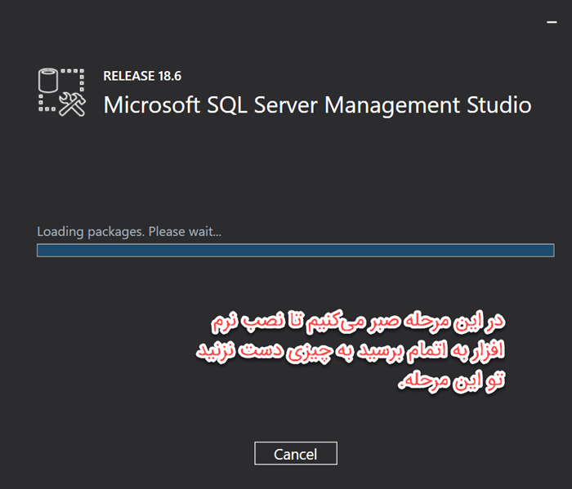
Task: Click the database cylinder in the logo
Action: (48, 80)
